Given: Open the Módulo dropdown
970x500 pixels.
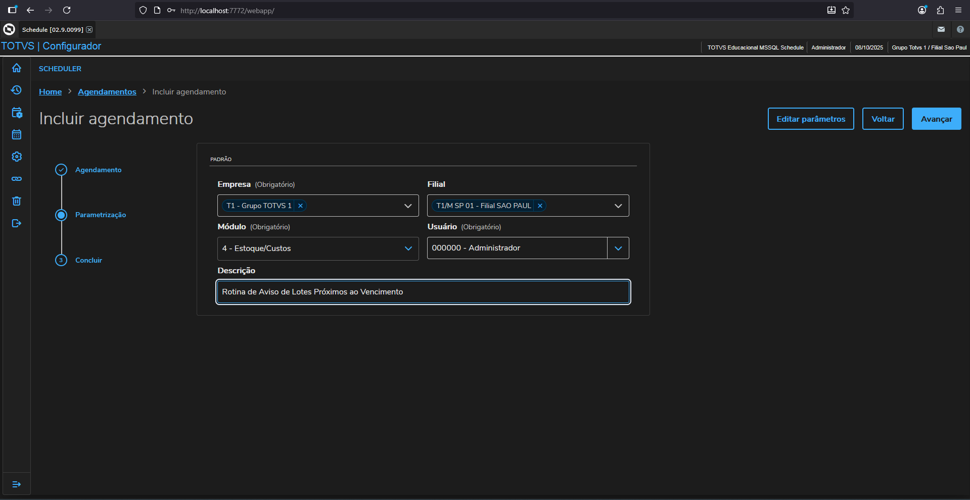Looking at the screenshot, I should pos(408,248).
